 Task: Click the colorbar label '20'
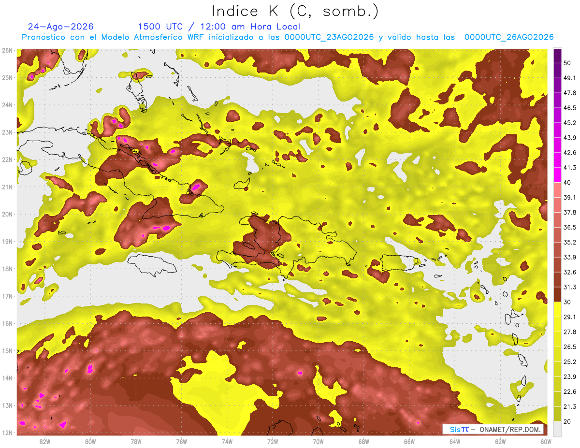pyautogui.click(x=567, y=421)
